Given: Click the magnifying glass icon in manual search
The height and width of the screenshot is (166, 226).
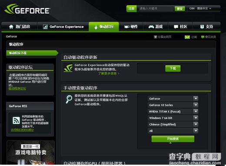Looking at the screenshot, I should (x=69, y=99).
